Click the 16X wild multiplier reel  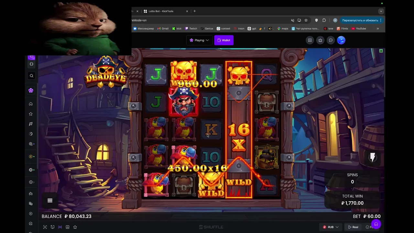pos(239,129)
